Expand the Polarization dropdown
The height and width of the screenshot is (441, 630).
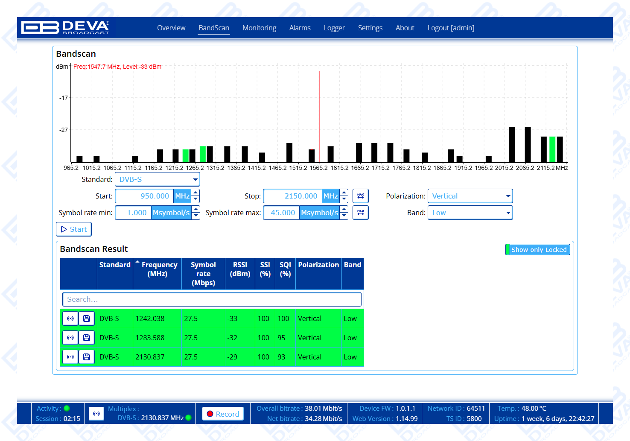click(470, 196)
